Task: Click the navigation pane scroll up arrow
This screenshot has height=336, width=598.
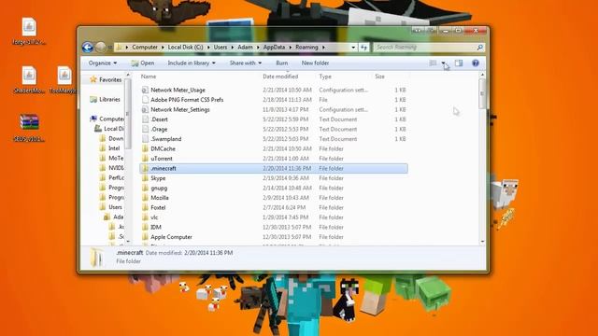Action: (128, 75)
